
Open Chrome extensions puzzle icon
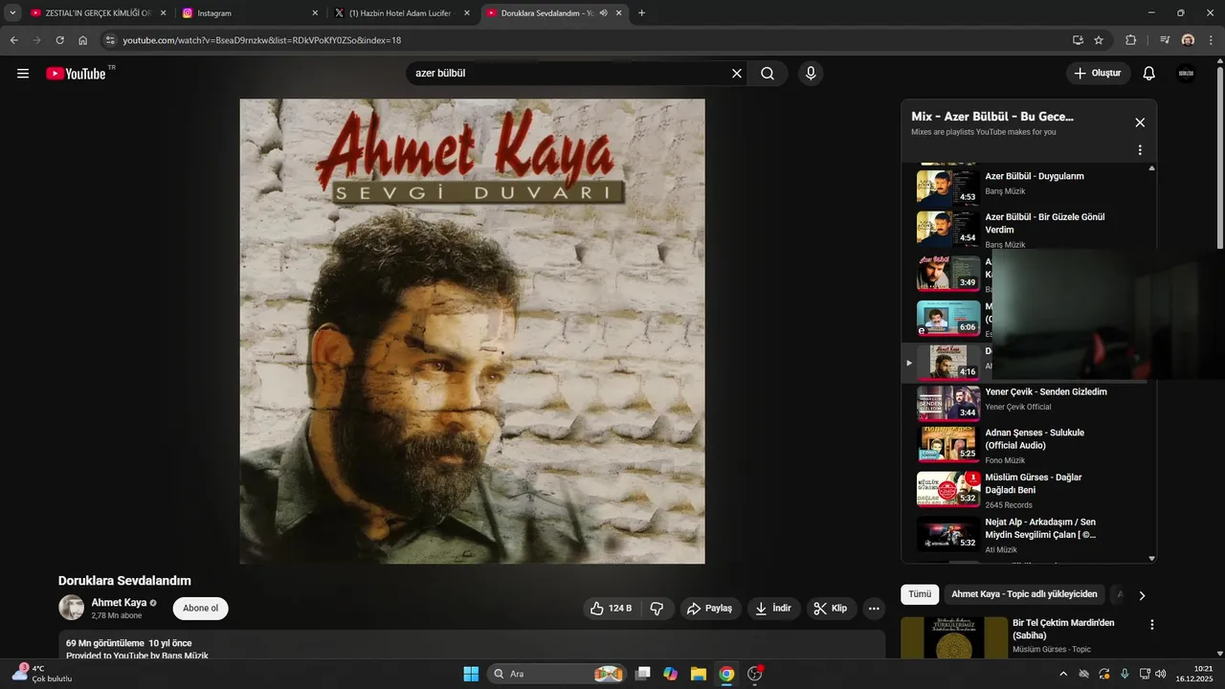[x=1130, y=40]
